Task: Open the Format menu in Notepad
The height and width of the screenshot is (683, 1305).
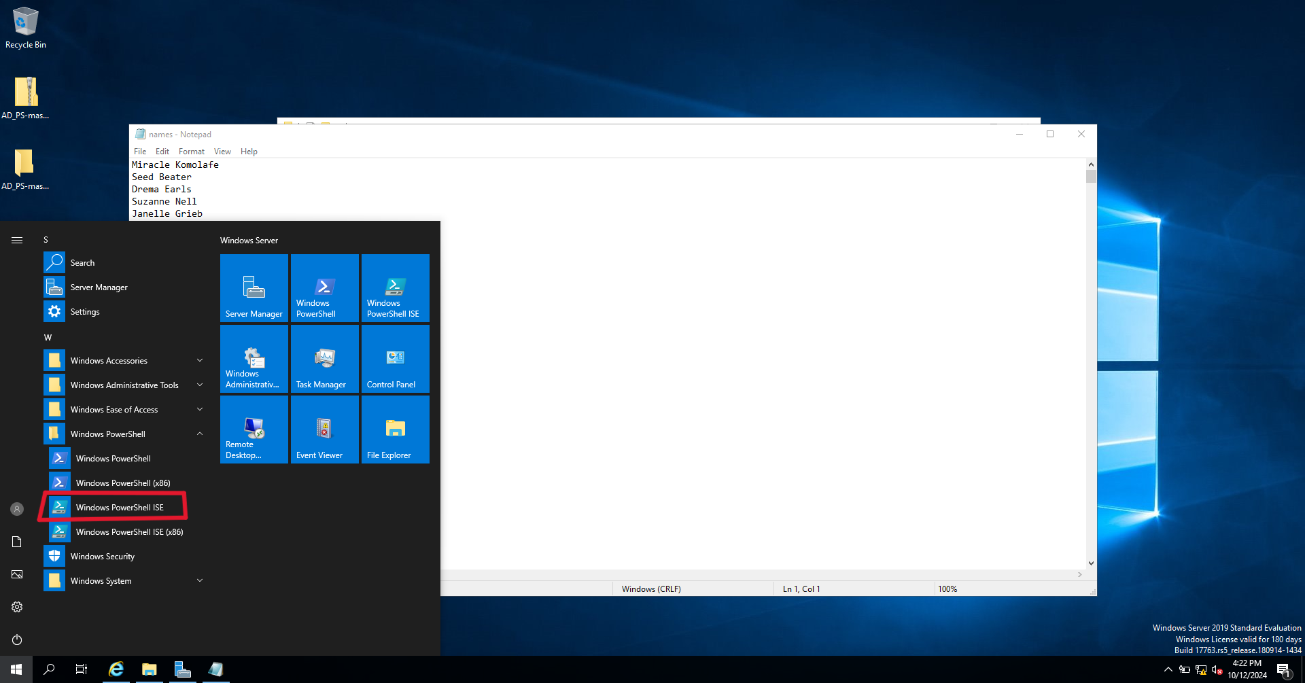Action: 191,151
